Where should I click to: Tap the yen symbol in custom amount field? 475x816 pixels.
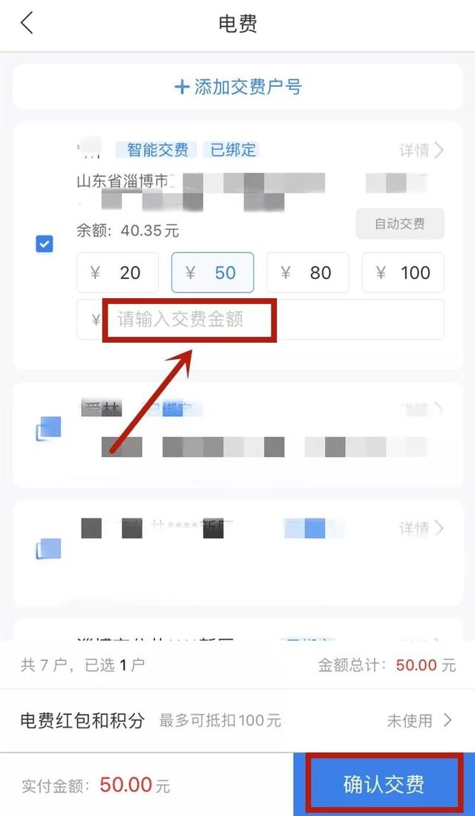pyautogui.click(x=96, y=320)
